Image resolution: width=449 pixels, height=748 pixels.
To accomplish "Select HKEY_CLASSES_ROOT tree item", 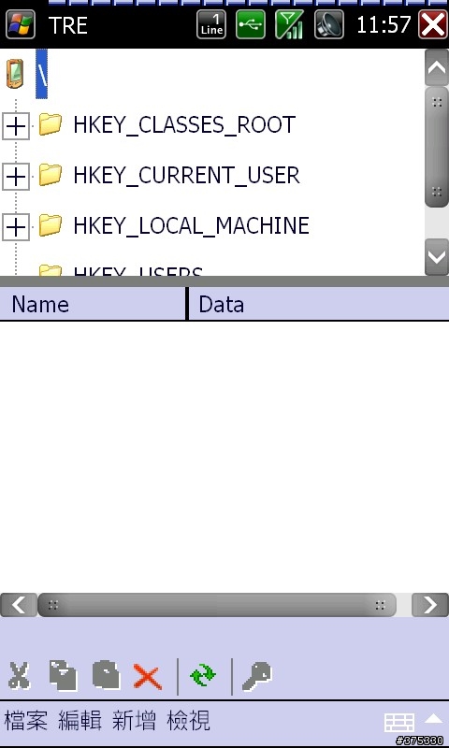I will (x=184, y=125).
